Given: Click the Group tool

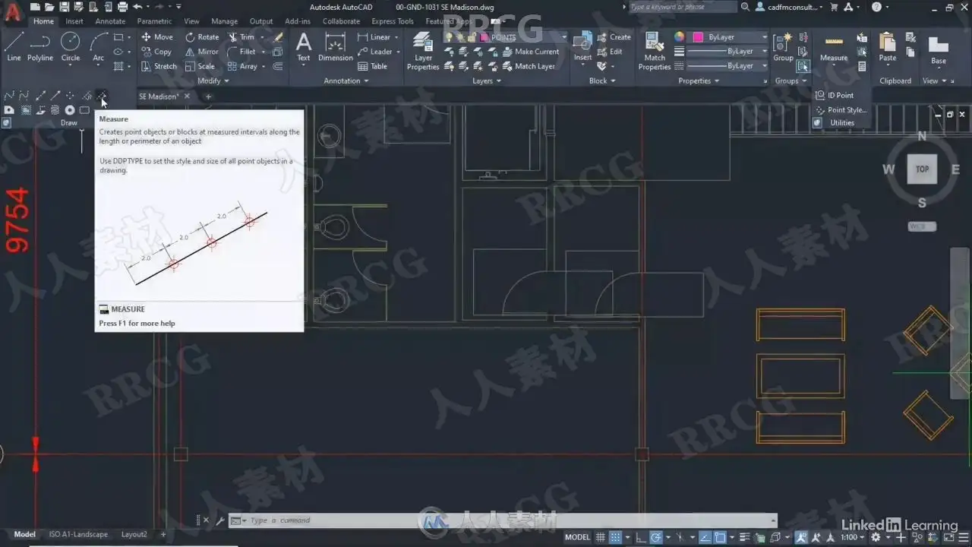Looking at the screenshot, I should [783, 46].
